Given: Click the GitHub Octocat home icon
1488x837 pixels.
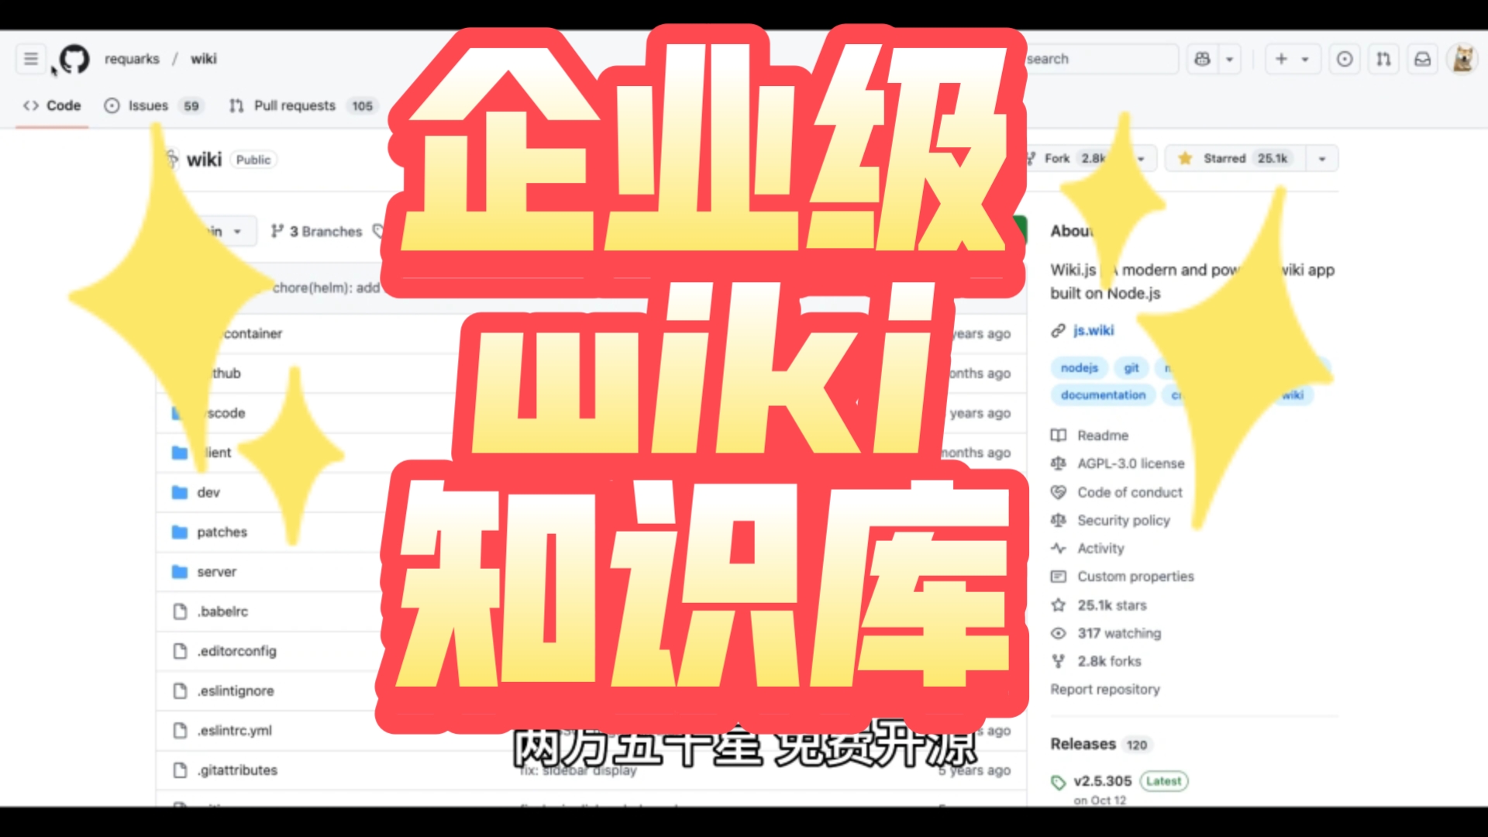Looking at the screenshot, I should click(x=73, y=58).
